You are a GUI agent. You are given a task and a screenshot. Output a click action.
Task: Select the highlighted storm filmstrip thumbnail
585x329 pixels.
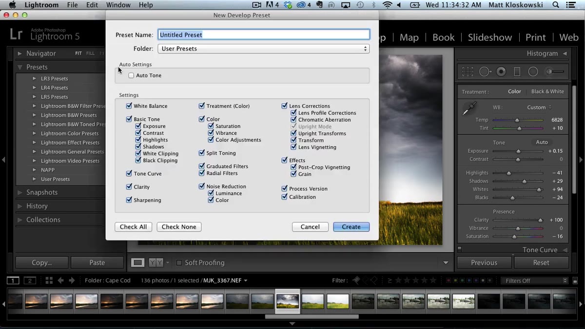point(288,301)
